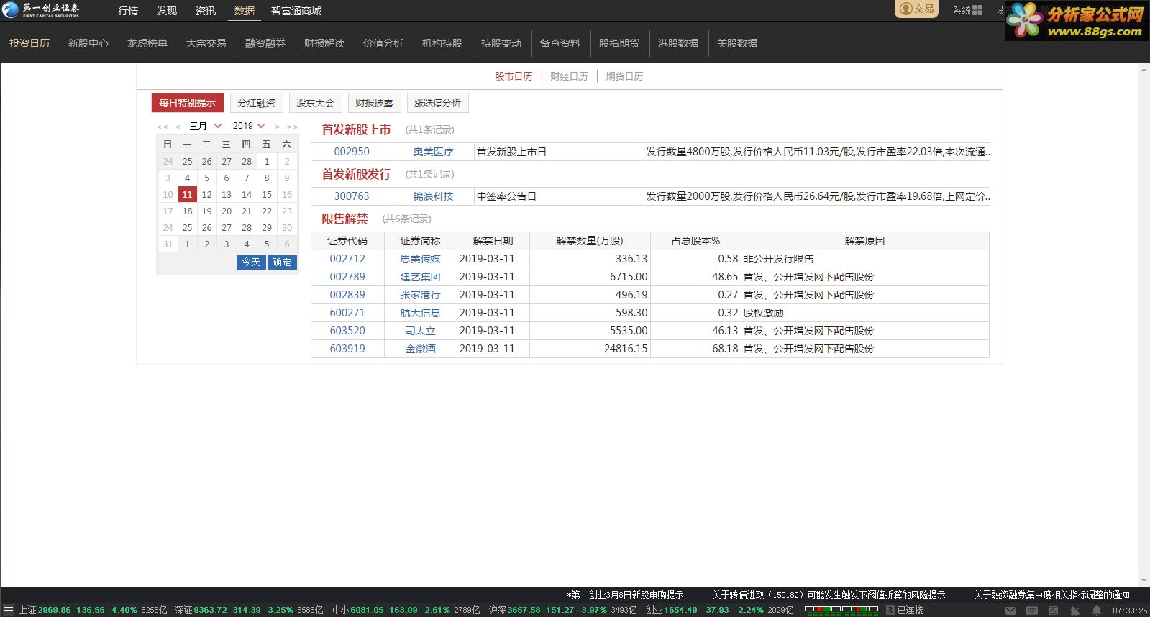Open the mail messages icon in status bar
Screen dimensions: 1150x617
click(x=1010, y=611)
